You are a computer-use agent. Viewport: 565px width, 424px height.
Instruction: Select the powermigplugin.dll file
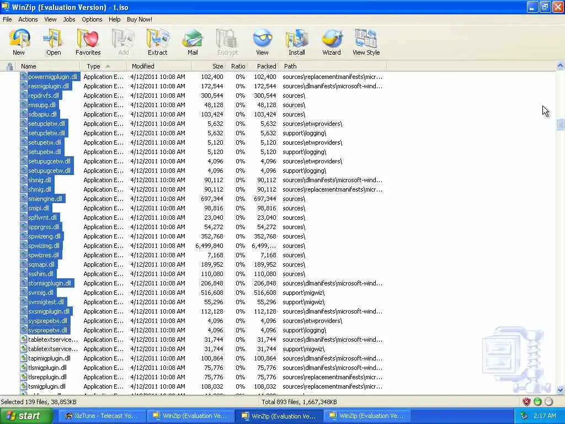tap(52, 76)
